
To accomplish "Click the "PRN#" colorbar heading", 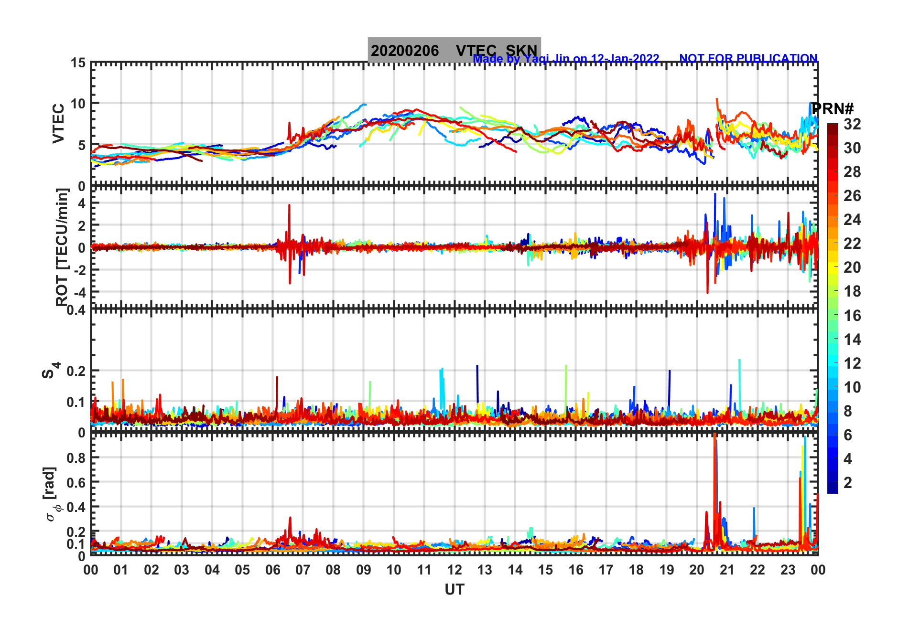I will [x=833, y=109].
